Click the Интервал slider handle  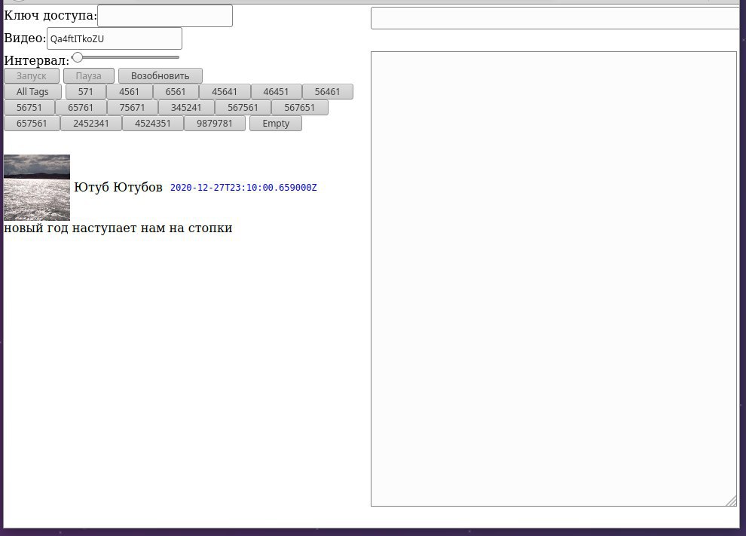78,57
